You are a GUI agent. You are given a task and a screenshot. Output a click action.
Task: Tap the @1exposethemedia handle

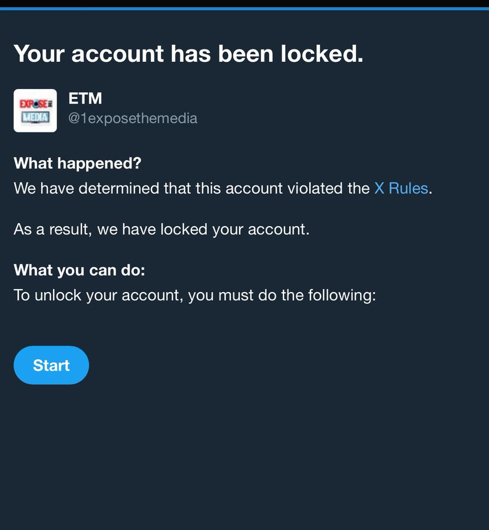coord(133,118)
